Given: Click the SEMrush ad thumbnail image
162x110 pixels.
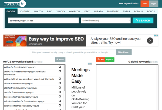Looking at the screenshot, I should click(x=15, y=41).
